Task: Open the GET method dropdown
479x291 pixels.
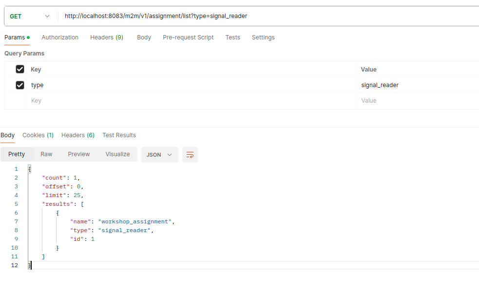Action: pyautogui.click(x=30, y=16)
